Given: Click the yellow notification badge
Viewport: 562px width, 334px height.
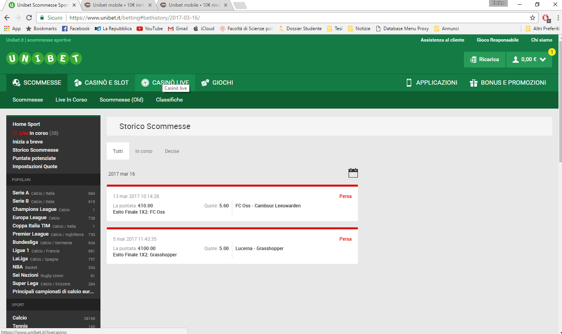Looking at the screenshot, I should tap(552, 52).
